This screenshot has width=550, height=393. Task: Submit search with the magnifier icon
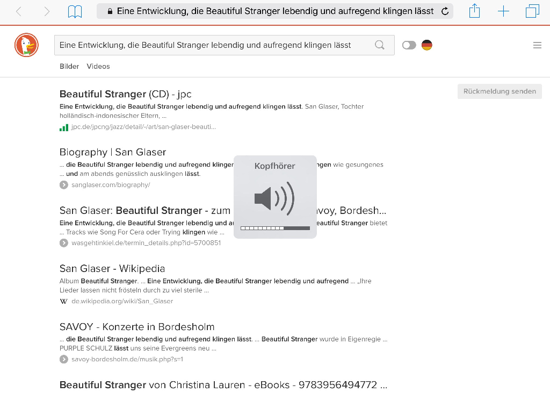click(380, 45)
